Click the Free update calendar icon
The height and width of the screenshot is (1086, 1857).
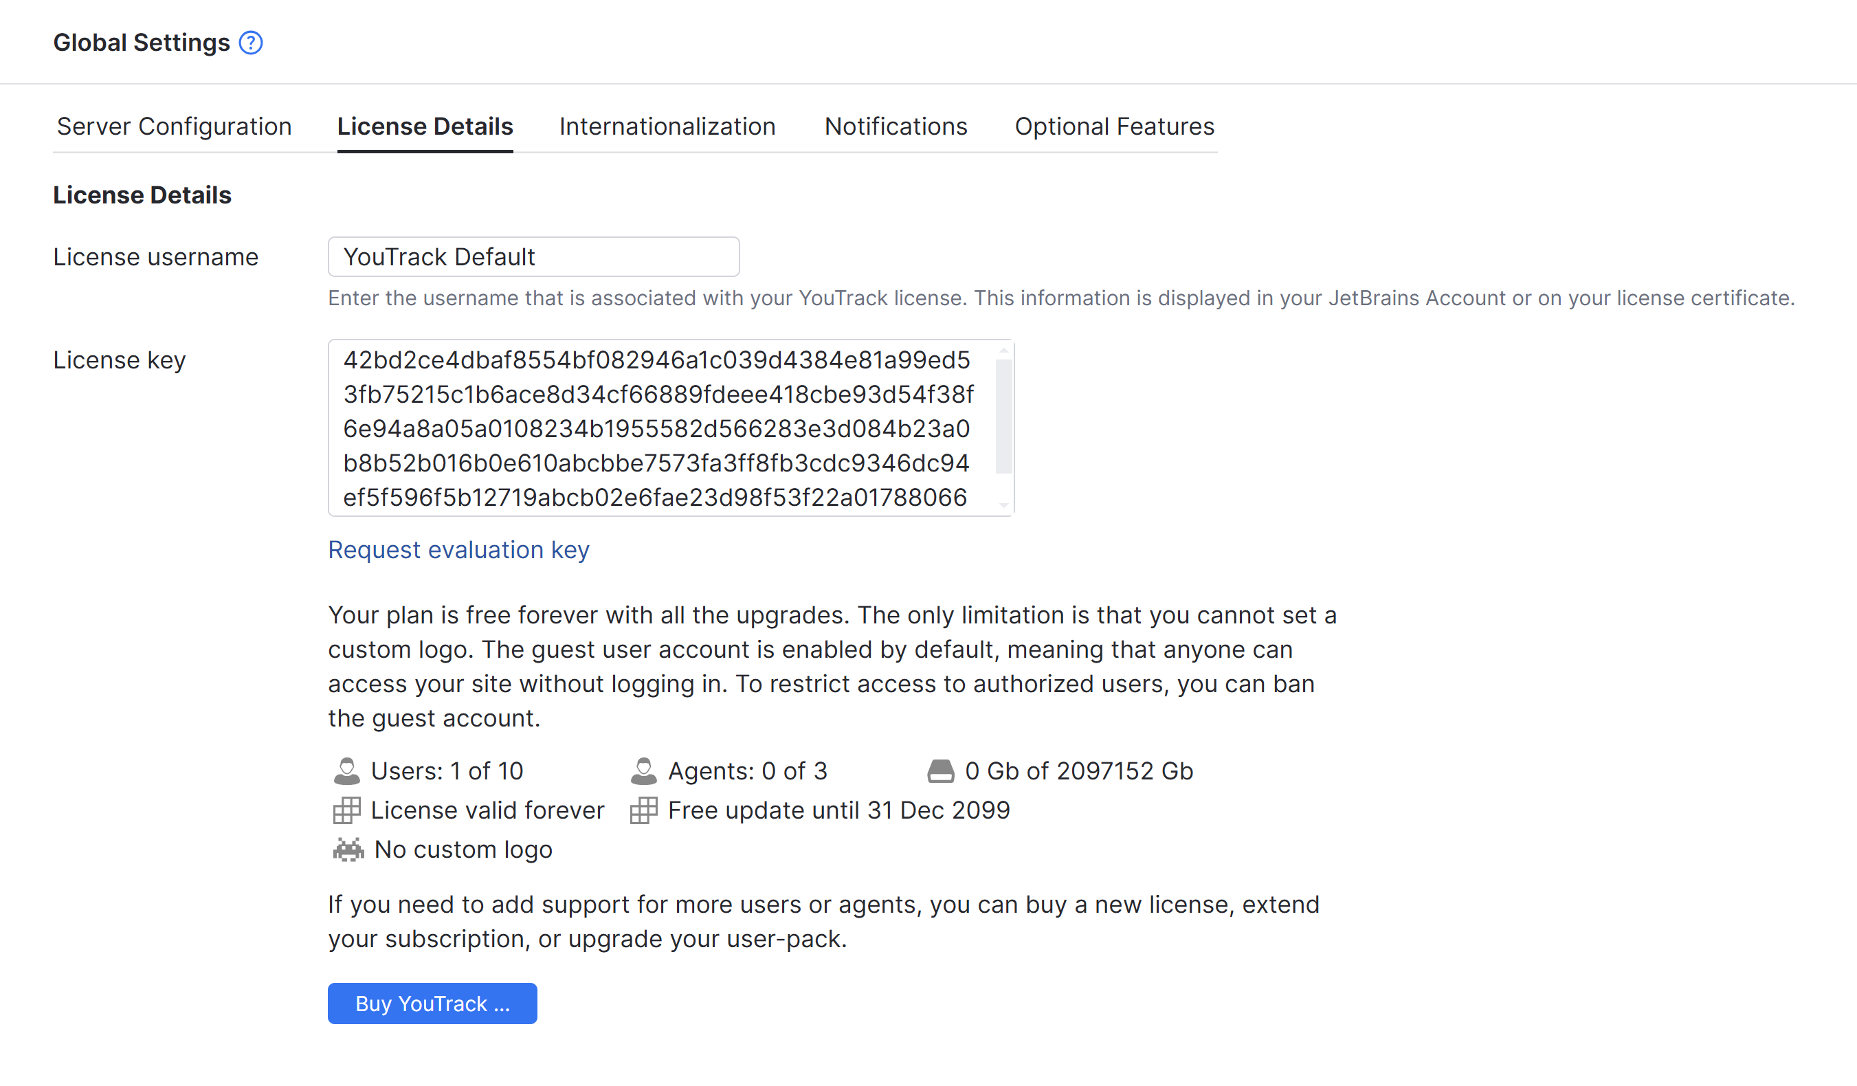pos(643,810)
